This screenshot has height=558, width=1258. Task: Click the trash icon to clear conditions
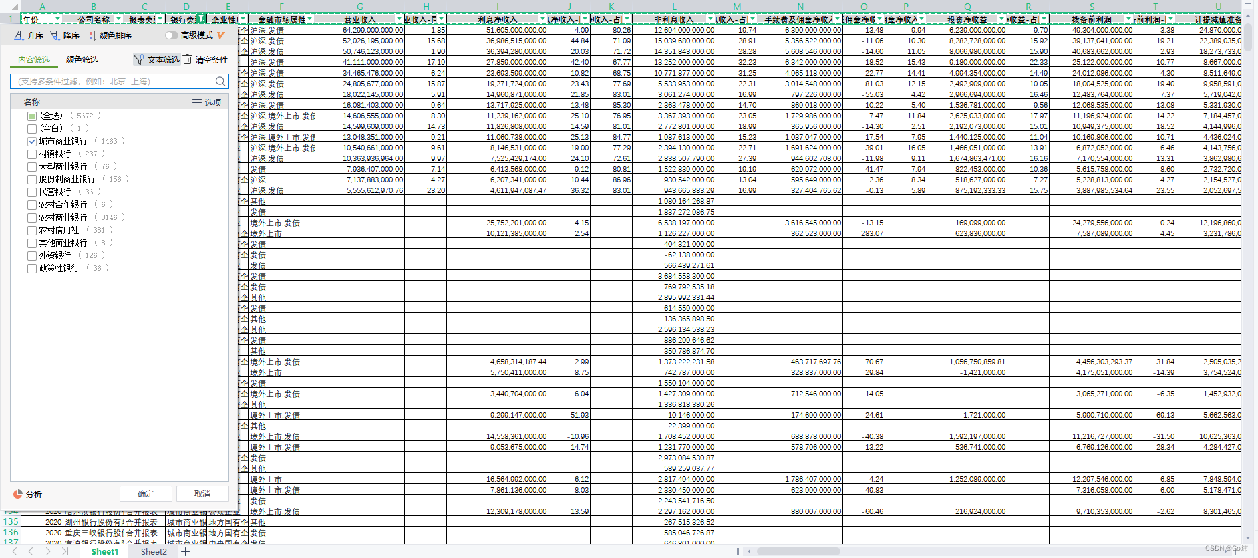(188, 59)
